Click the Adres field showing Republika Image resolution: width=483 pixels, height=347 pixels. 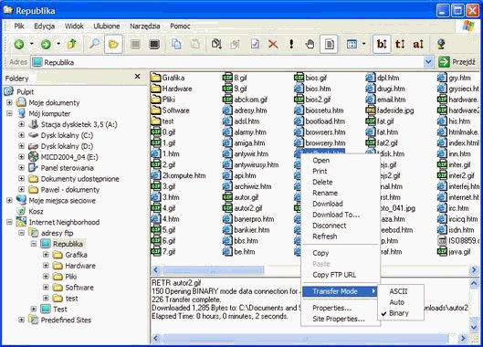(227, 62)
